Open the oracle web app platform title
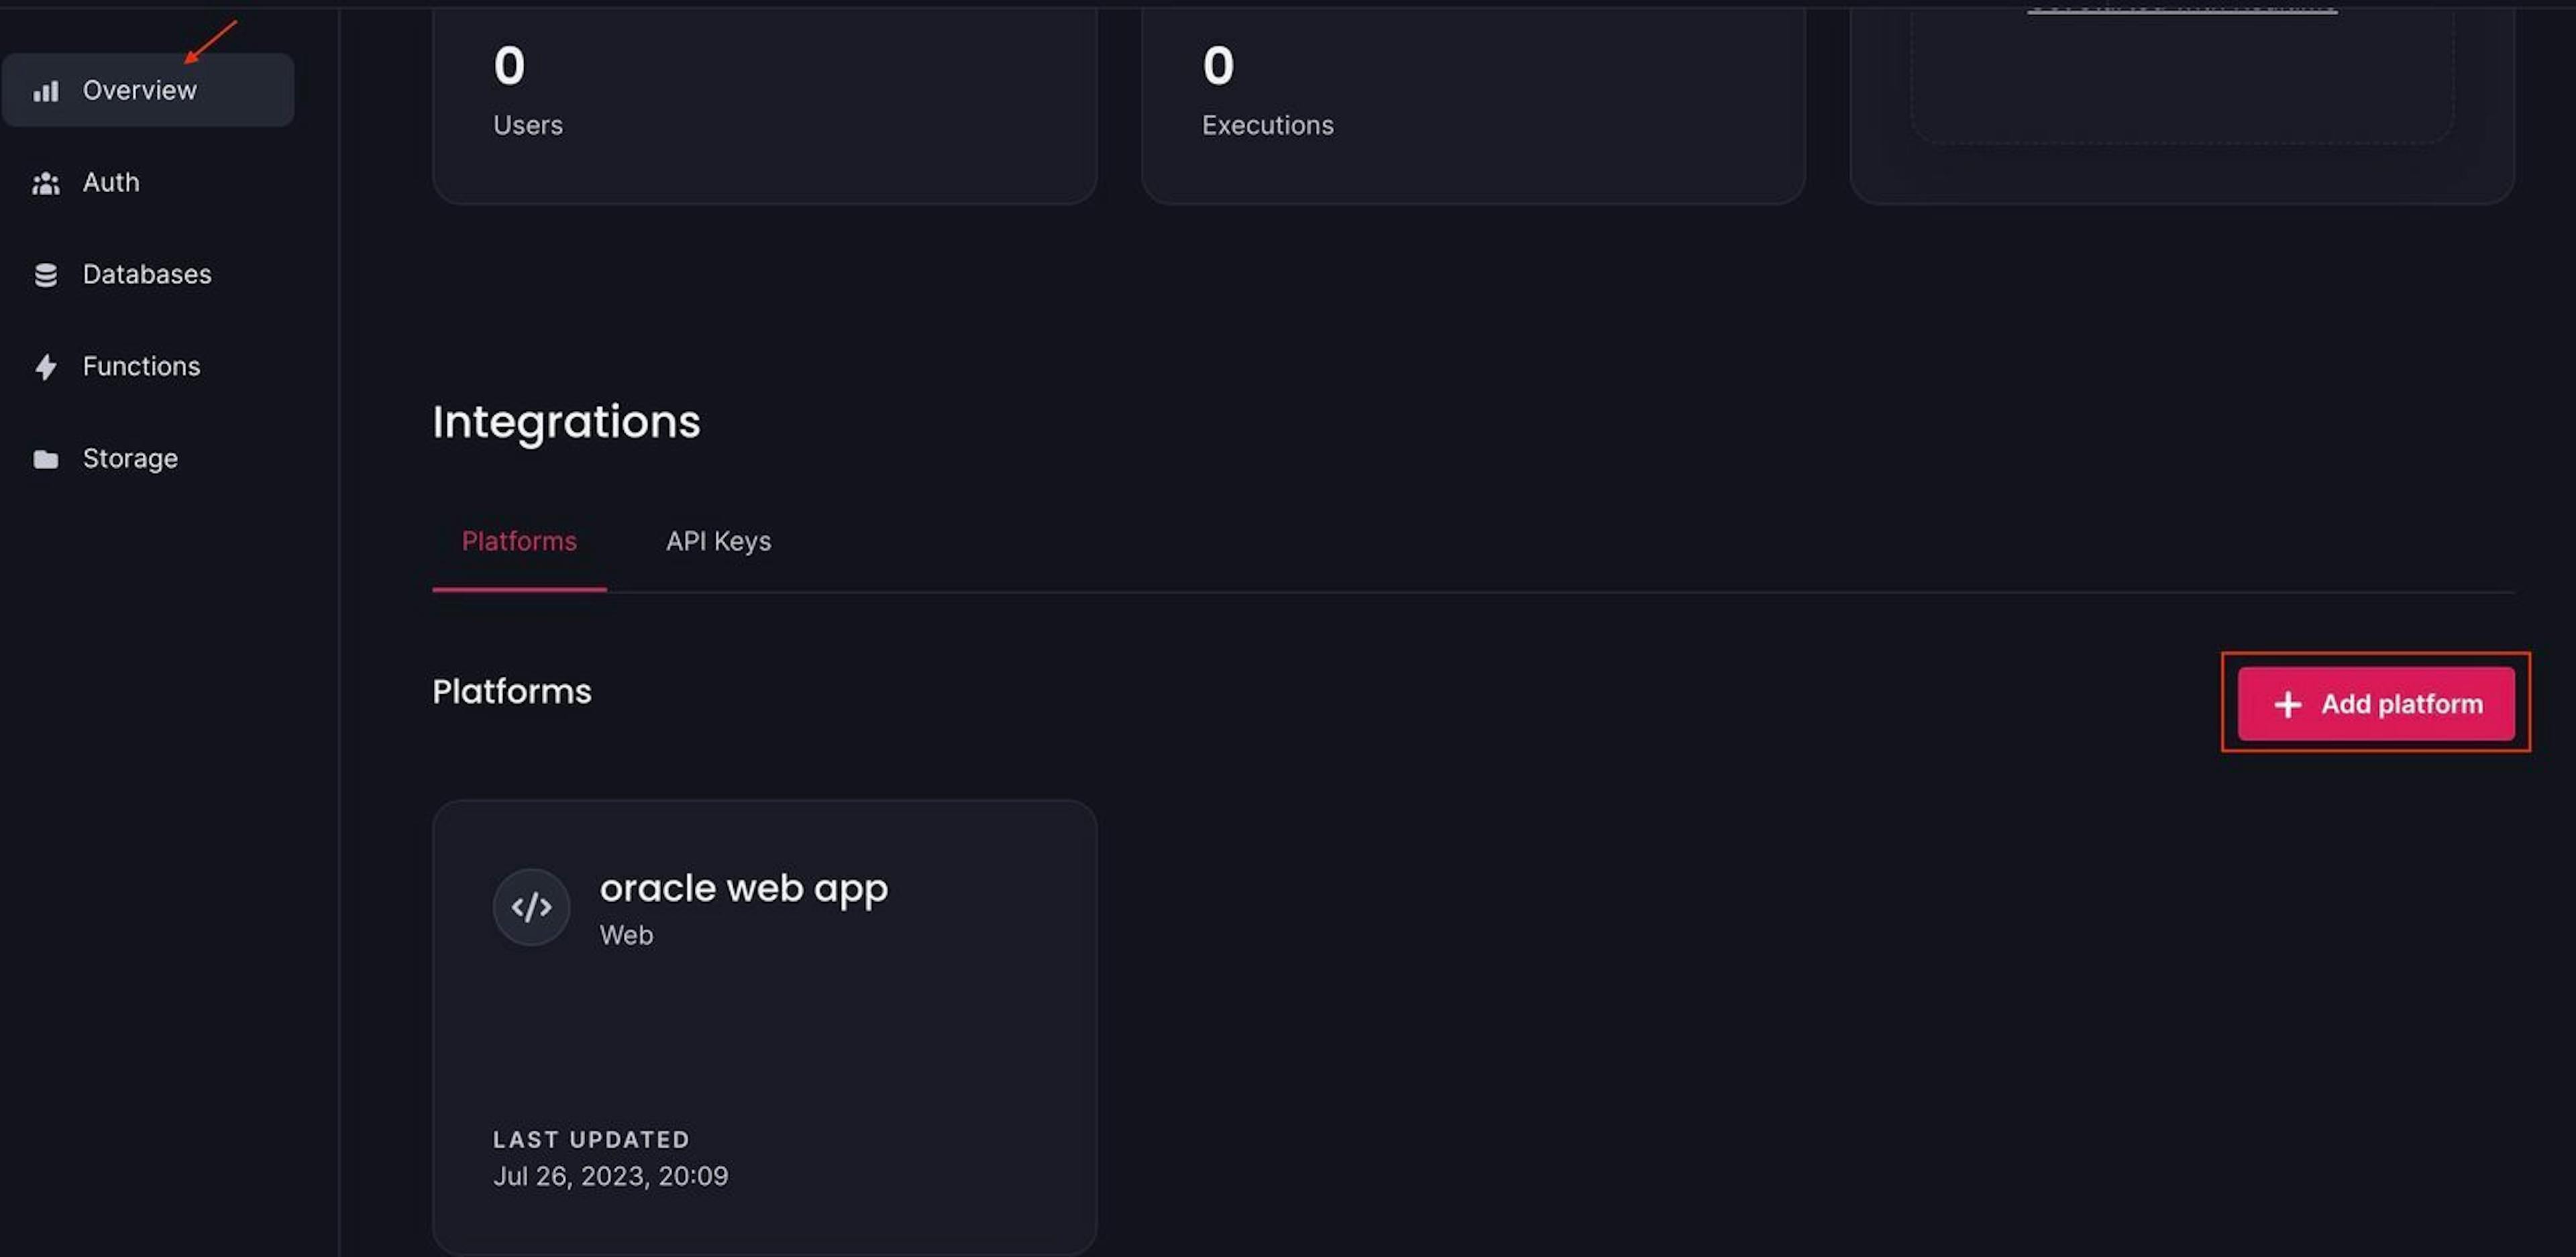 [743, 888]
